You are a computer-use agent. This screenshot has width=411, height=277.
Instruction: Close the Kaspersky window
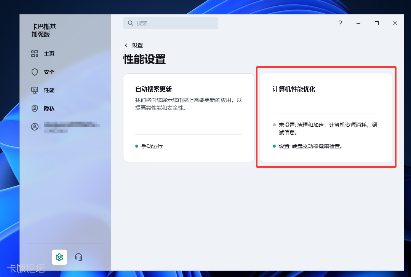(395, 23)
